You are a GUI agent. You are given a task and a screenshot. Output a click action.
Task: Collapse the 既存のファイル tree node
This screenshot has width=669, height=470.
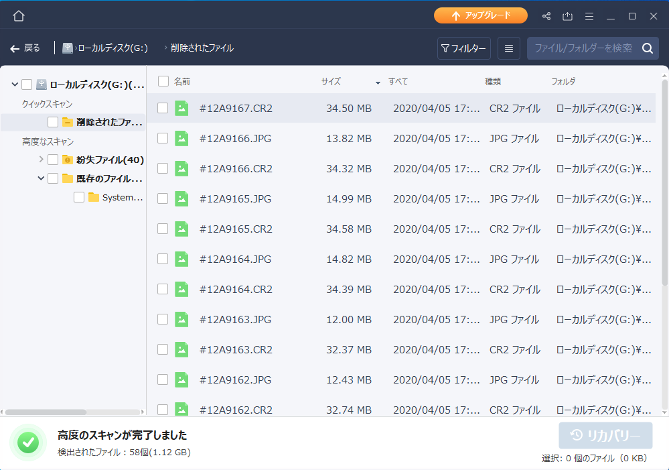[x=42, y=178]
